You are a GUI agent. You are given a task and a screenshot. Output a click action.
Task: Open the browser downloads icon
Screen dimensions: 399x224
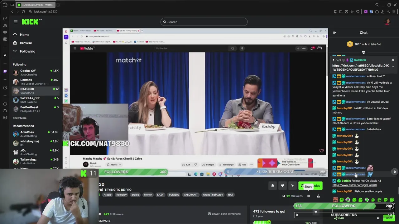[x=388, y=12]
